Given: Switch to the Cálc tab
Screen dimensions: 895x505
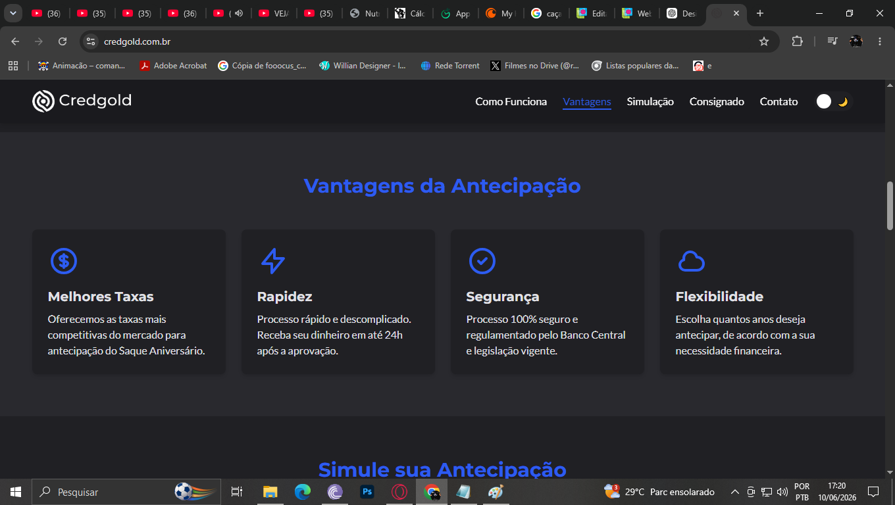Looking at the screenshot, I should pyautogui.click(x=410, y=13).
